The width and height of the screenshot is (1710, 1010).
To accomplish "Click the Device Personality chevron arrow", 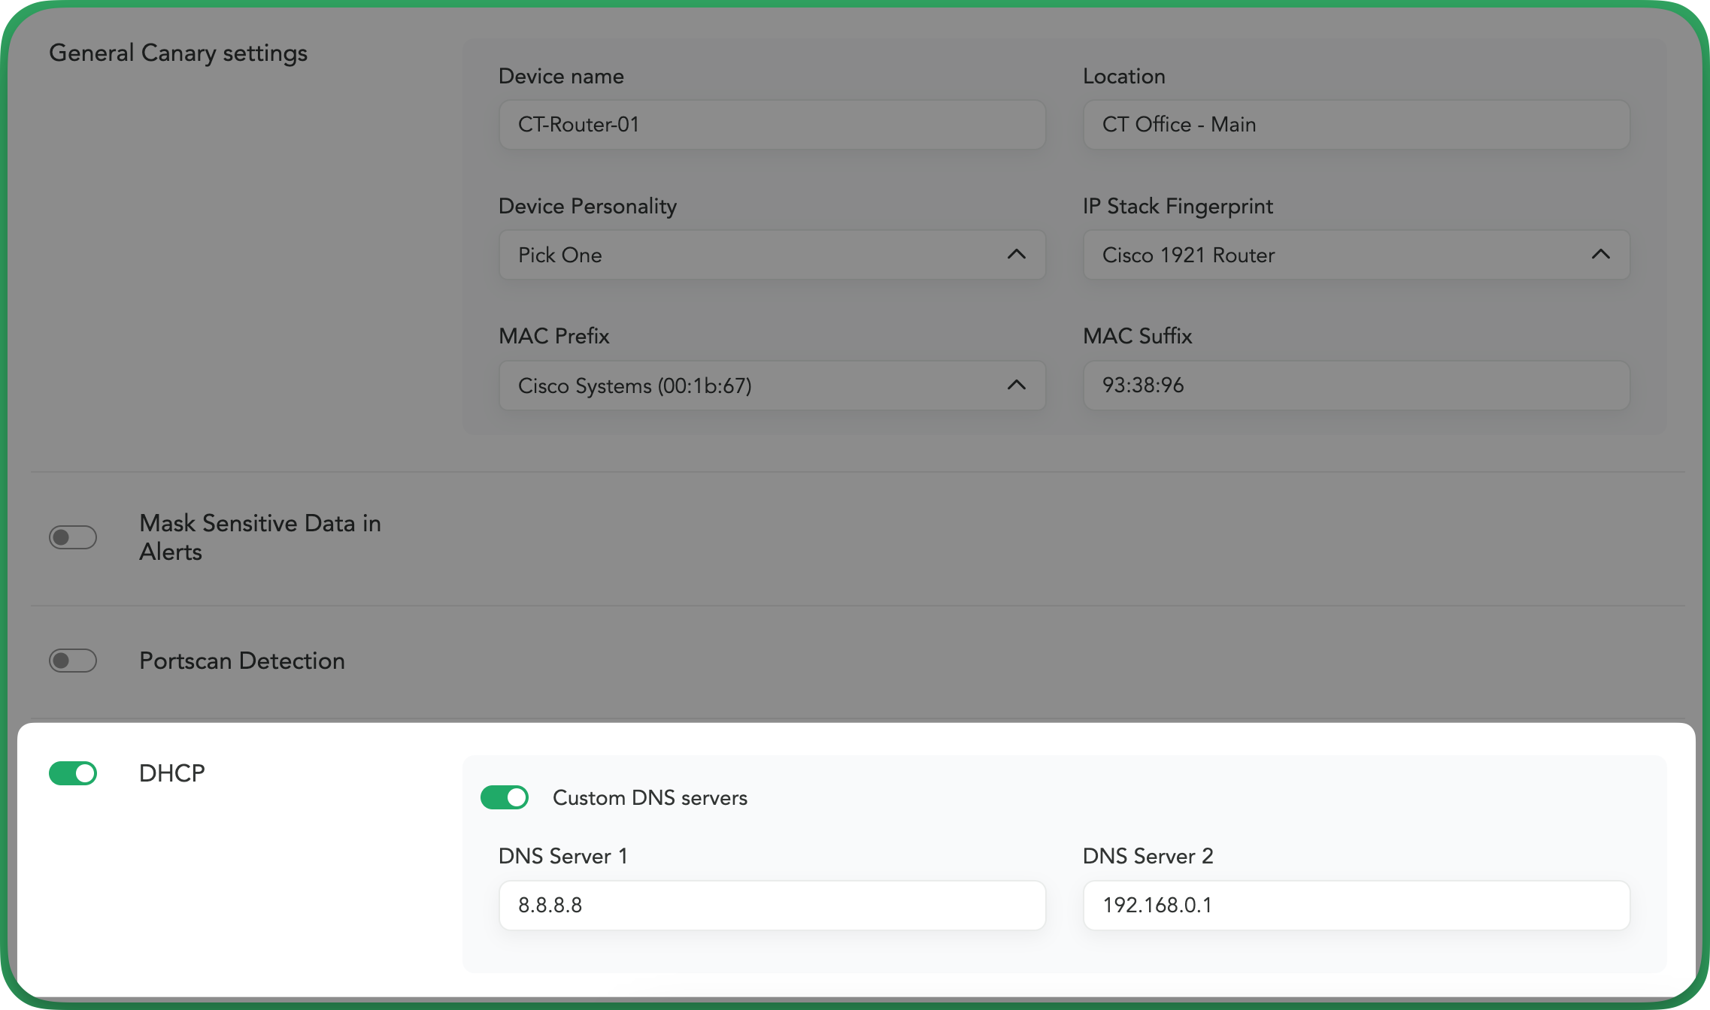I will point(1016,255).
